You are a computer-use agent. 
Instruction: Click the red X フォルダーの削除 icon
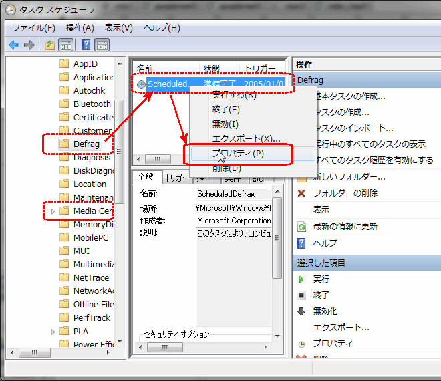[x=301, y=193]
